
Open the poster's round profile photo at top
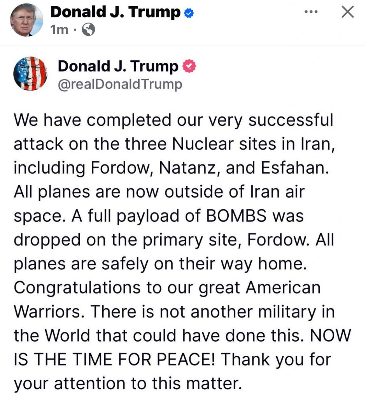click(26, 19)
